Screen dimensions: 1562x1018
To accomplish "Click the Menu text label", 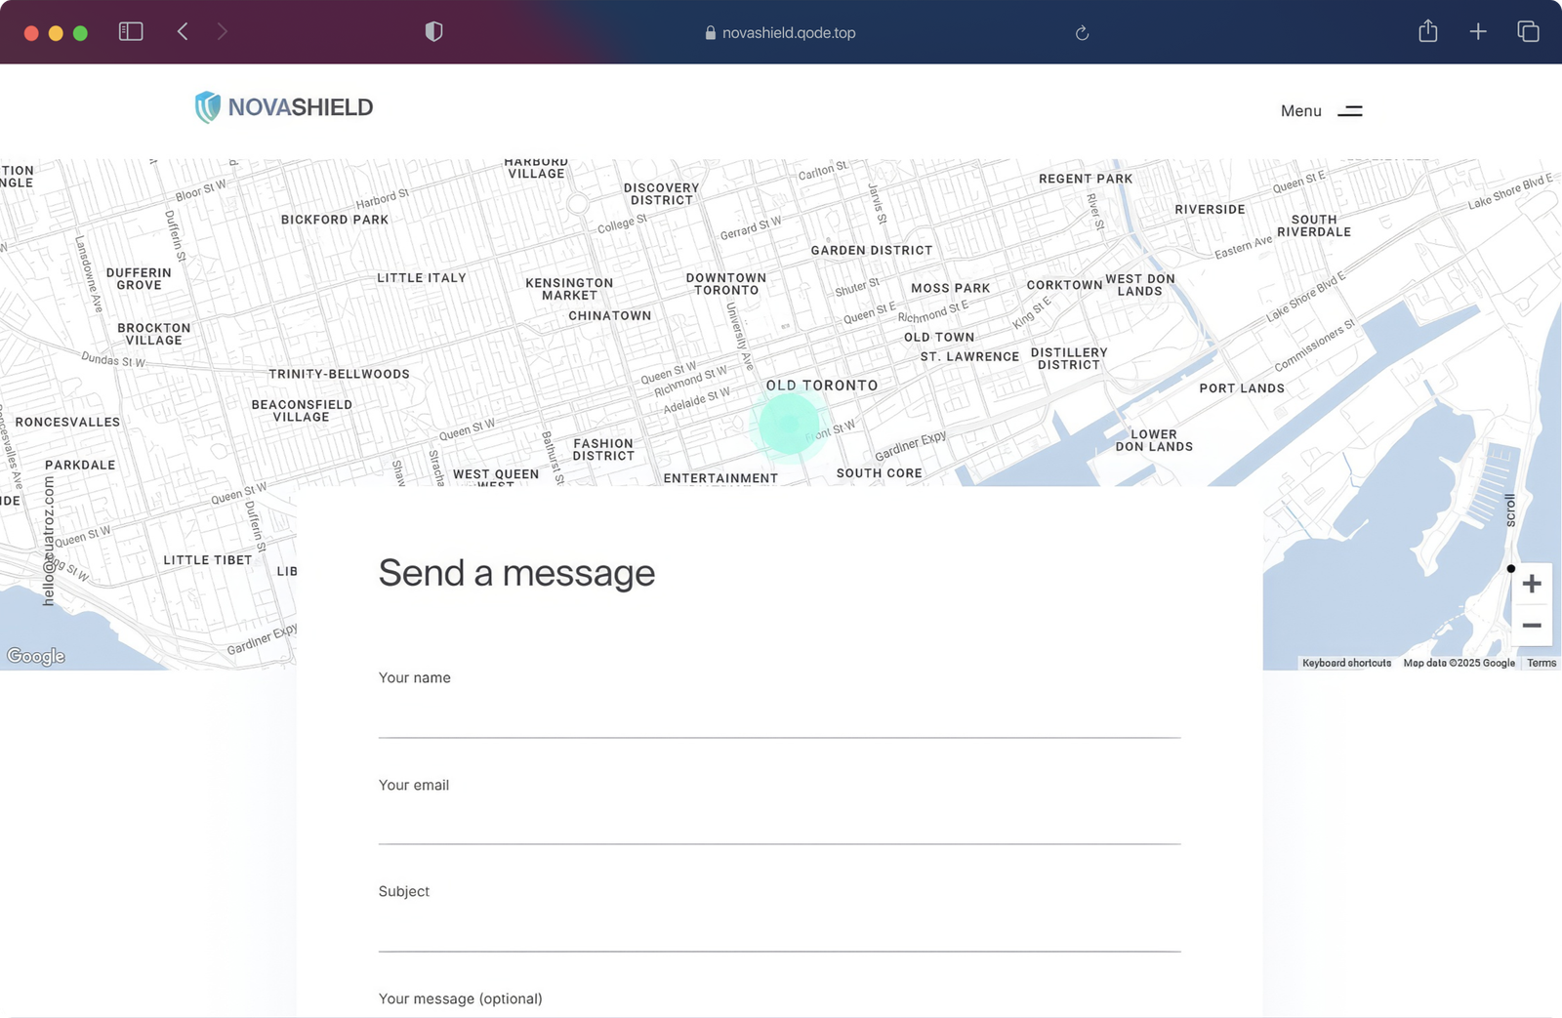I will pos(1300,111).
